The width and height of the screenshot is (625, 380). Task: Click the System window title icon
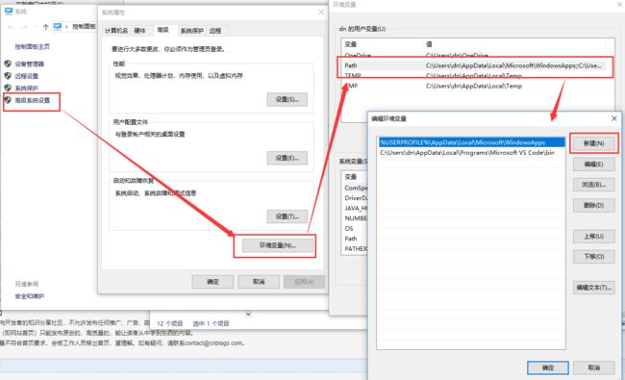pos(9,12)
